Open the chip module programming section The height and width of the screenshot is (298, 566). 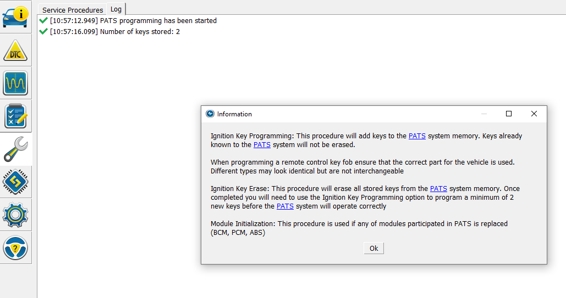[x=15, y=182]
